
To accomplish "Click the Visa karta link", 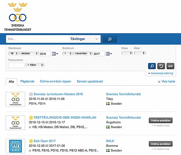I will tap(168, 81).
